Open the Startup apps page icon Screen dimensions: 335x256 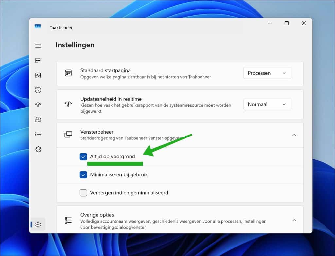tap(38, 104)
